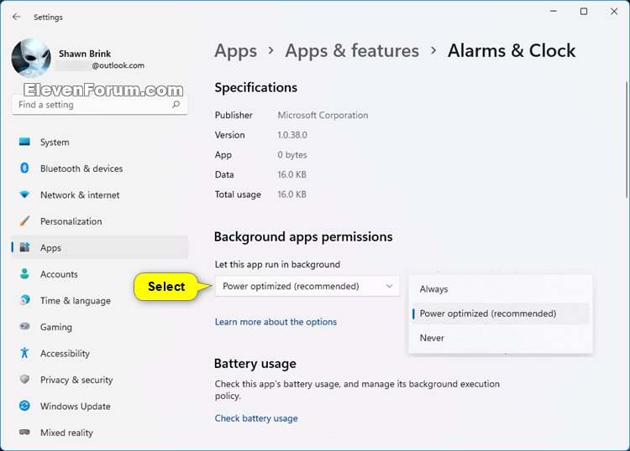Select Mixed reality in sidebar

tap(100, 433)
